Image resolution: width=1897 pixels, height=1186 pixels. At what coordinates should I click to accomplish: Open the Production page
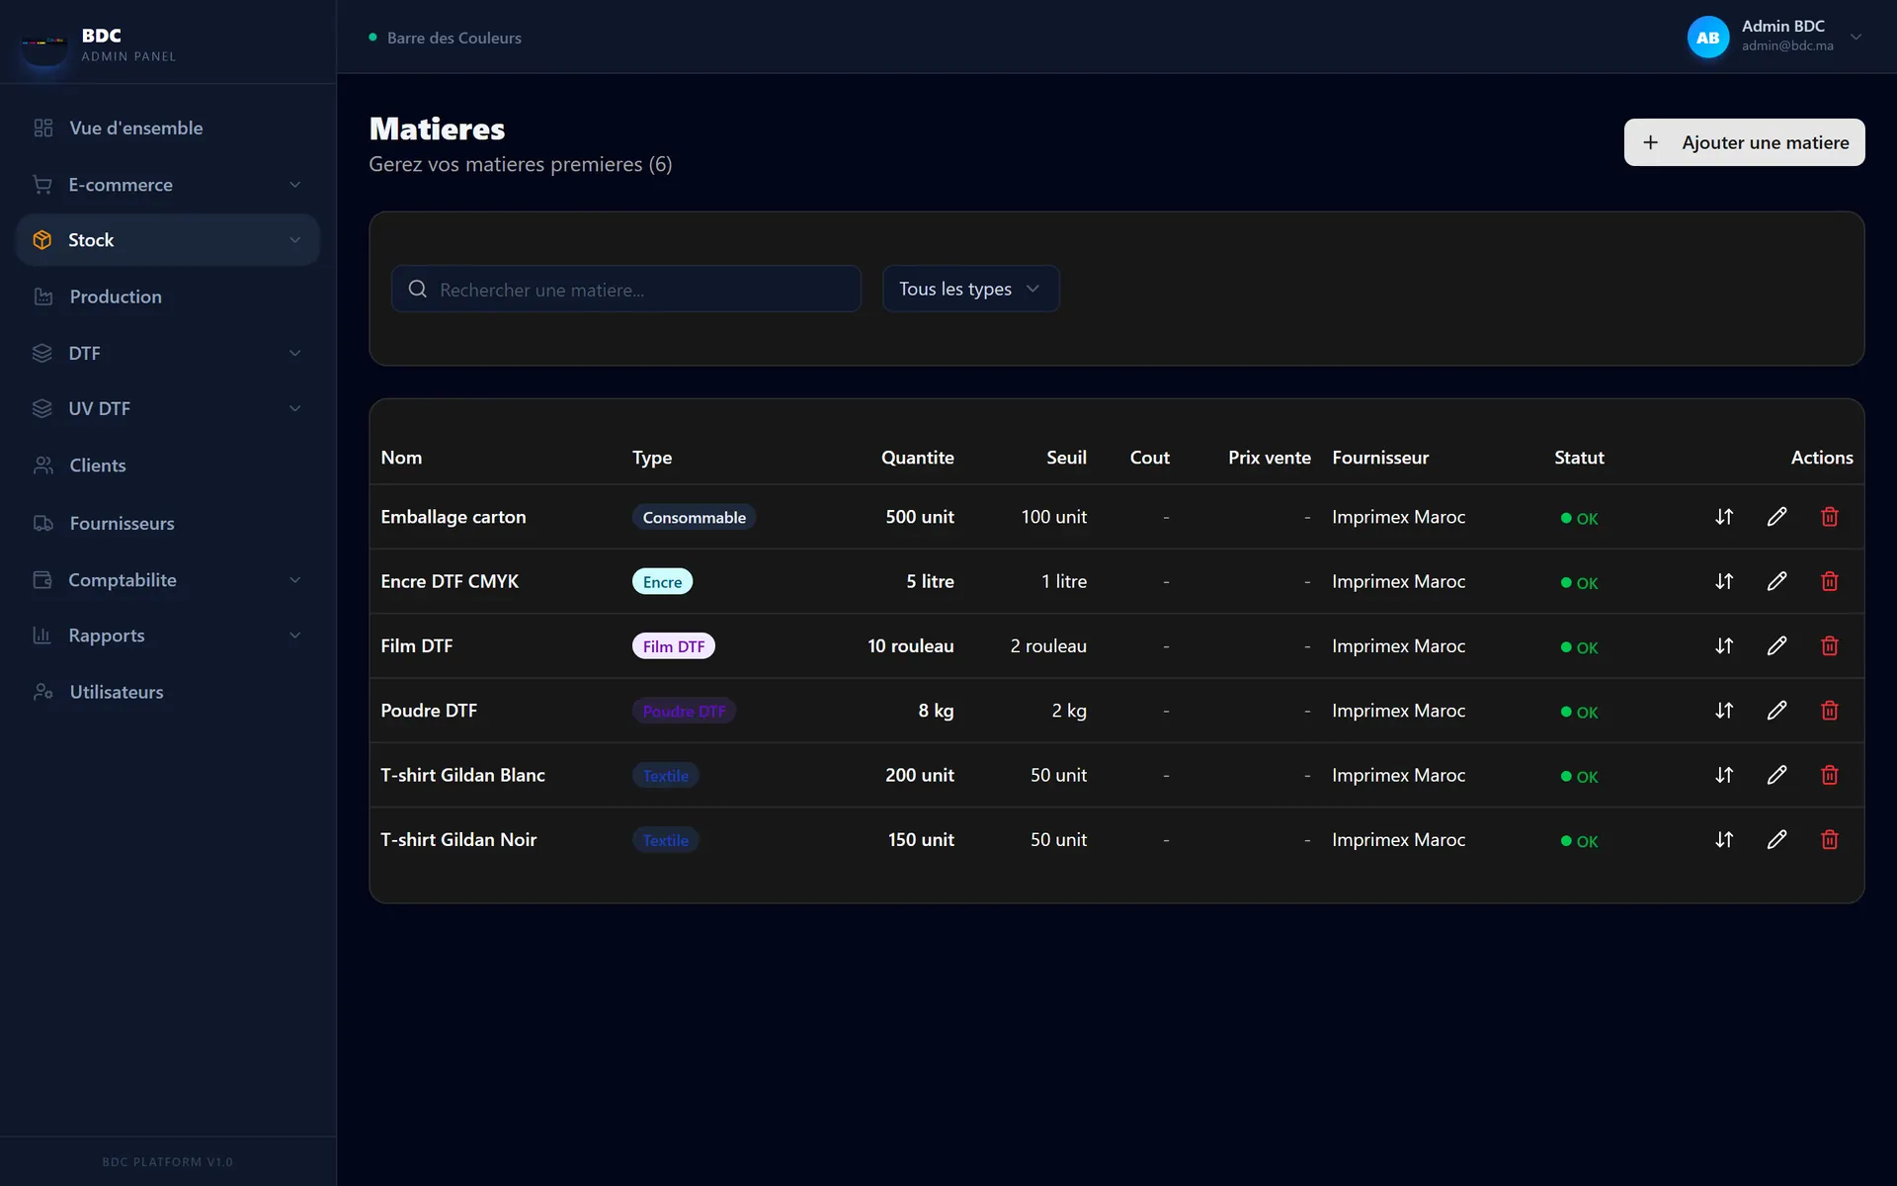coord(168,296)
